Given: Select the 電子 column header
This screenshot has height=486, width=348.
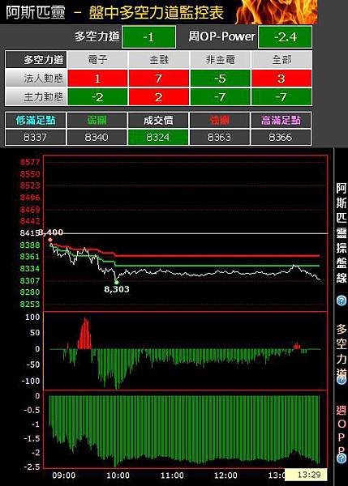Looking at the screenshot, I should (97, 59).
